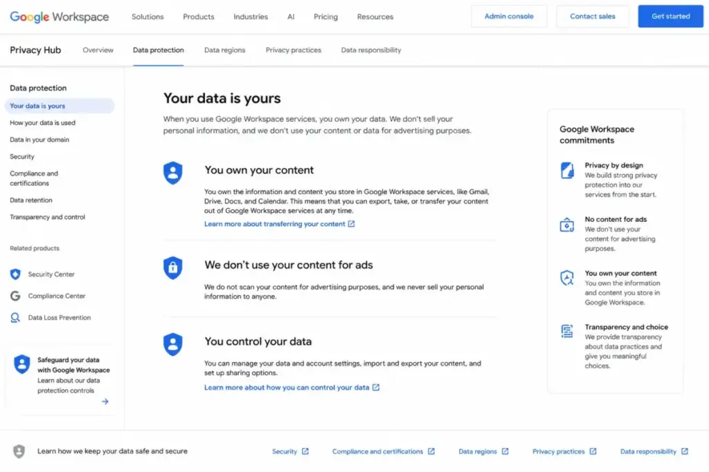
Task: Select the Data protection tab
Action: (x=159, y=50)
